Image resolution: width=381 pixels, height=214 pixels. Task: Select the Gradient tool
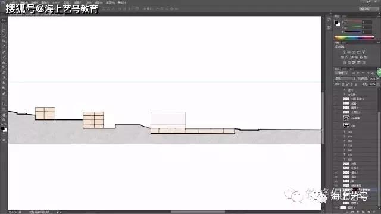[4, 78]
